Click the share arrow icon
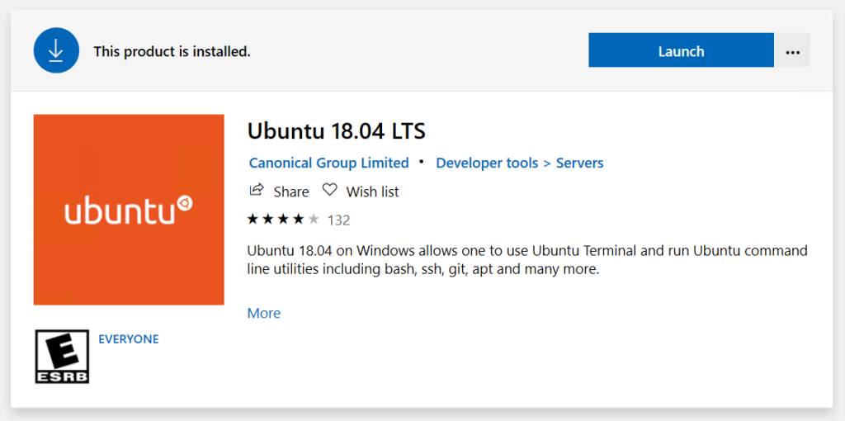845x421 pixels. click(x=257, y=190)
